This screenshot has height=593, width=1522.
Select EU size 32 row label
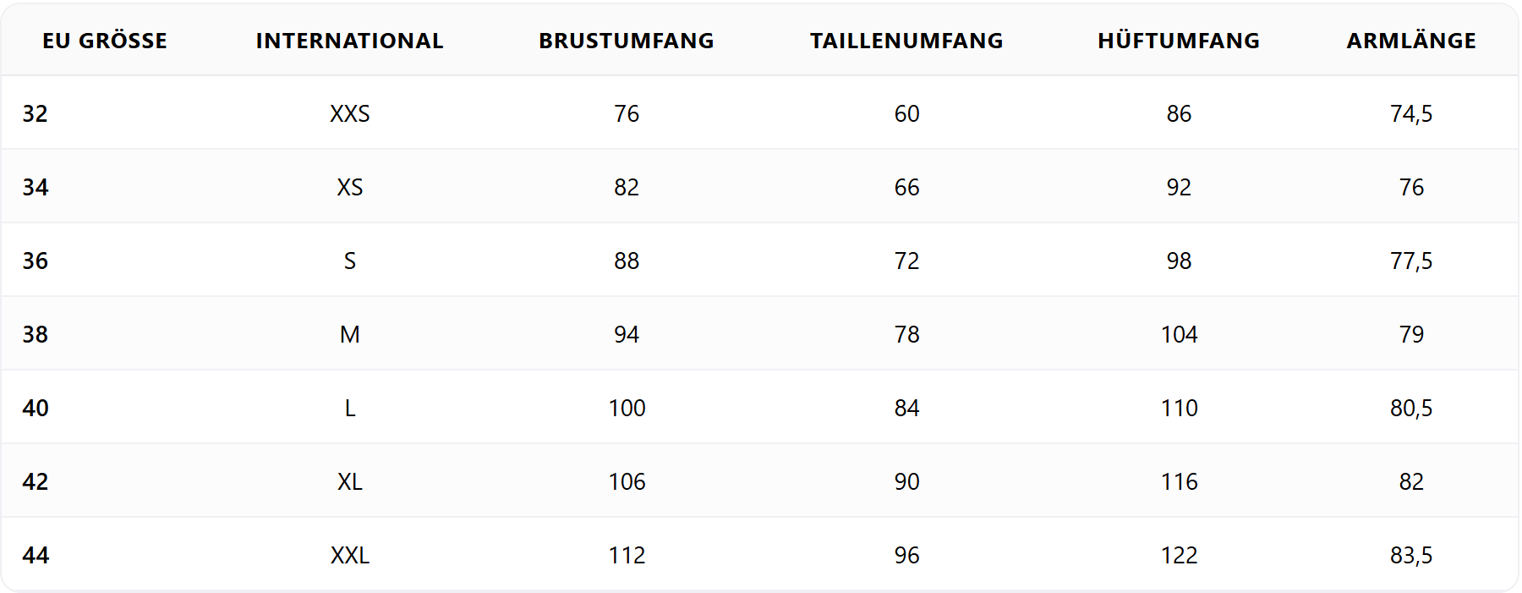coord(36,113)
